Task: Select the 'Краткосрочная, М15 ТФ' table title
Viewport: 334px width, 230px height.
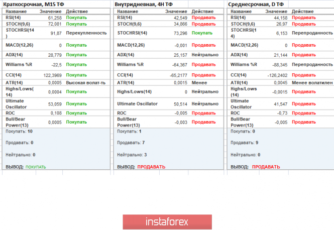Action: [34, 4]
